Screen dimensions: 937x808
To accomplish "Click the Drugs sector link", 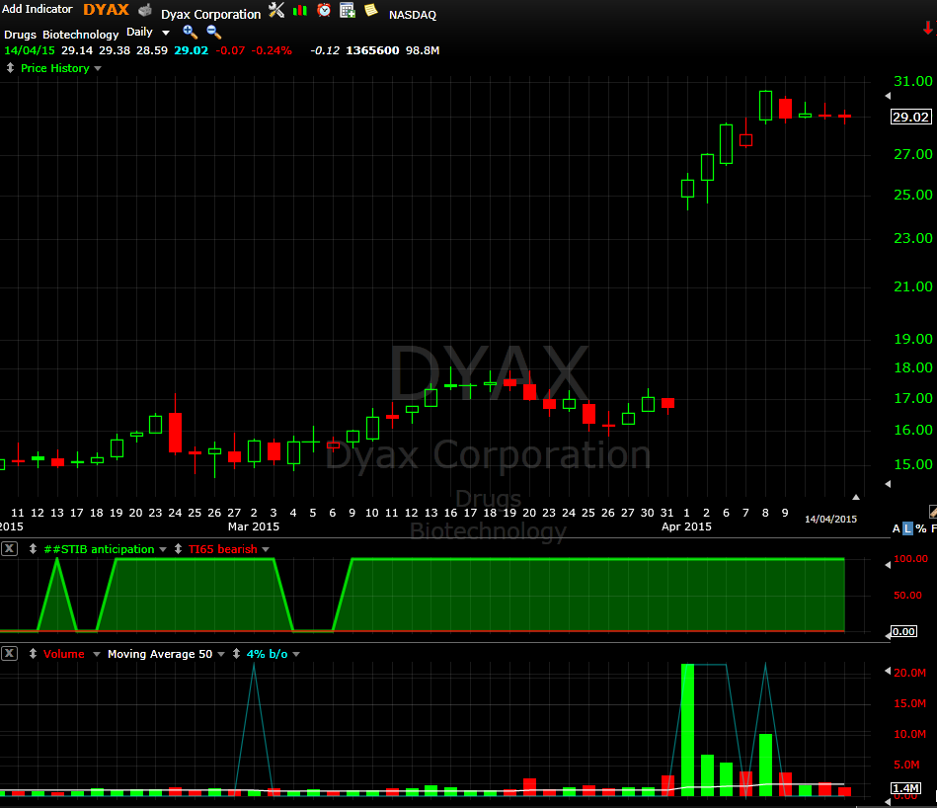I will pos(21,35).
